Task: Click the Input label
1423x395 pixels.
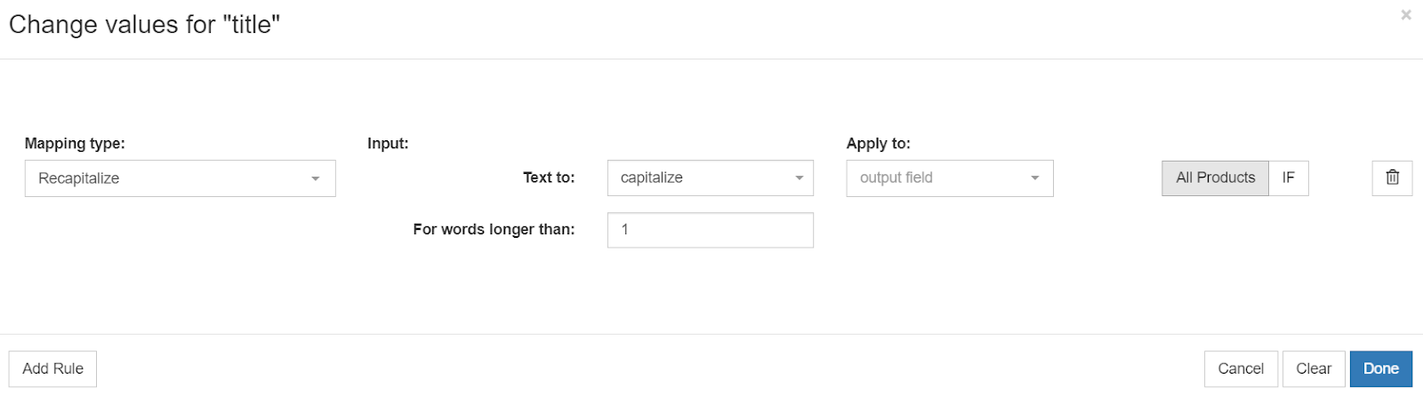Action: 388,143
